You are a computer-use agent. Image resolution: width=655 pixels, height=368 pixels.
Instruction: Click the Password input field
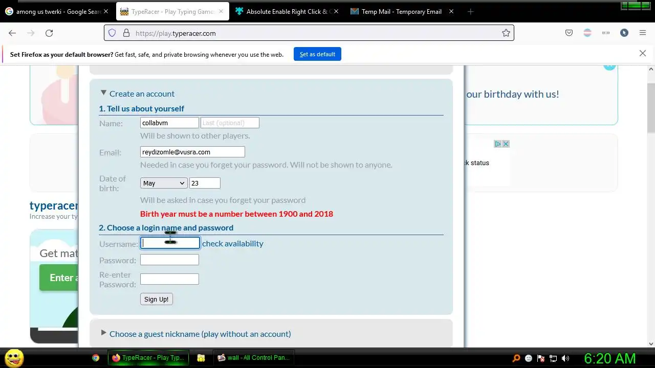pyautogui.click(x=169, y=260)
